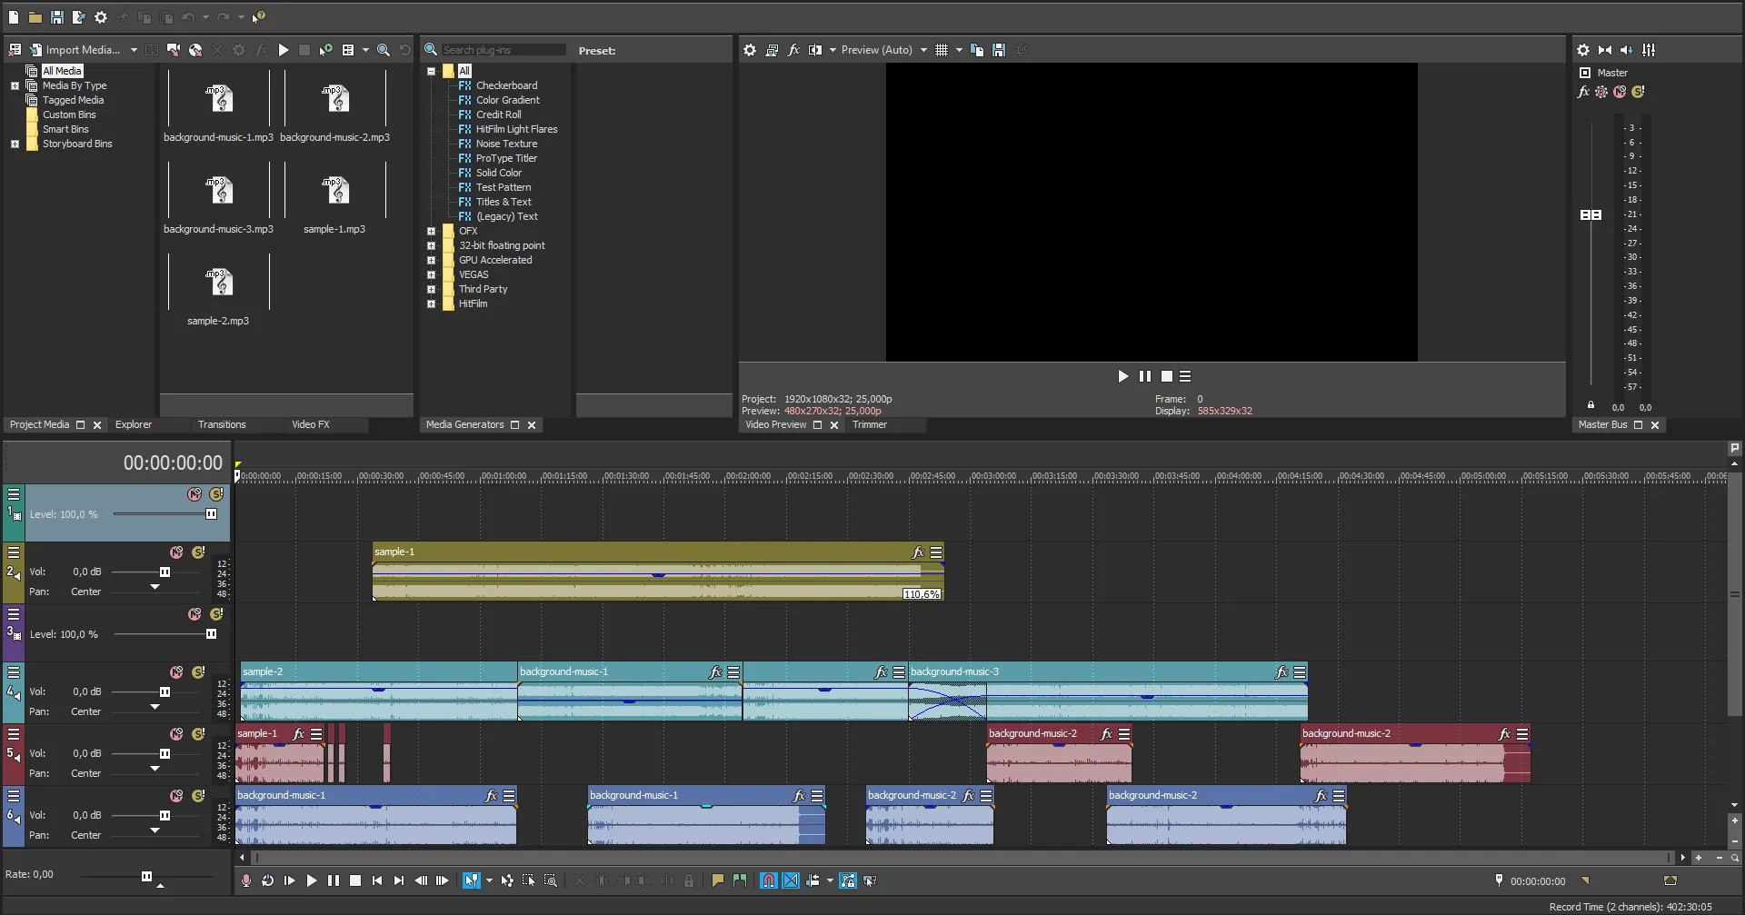
Task: Click the Master FX icon in Master Bus
Action: (x=1583, y=92)
